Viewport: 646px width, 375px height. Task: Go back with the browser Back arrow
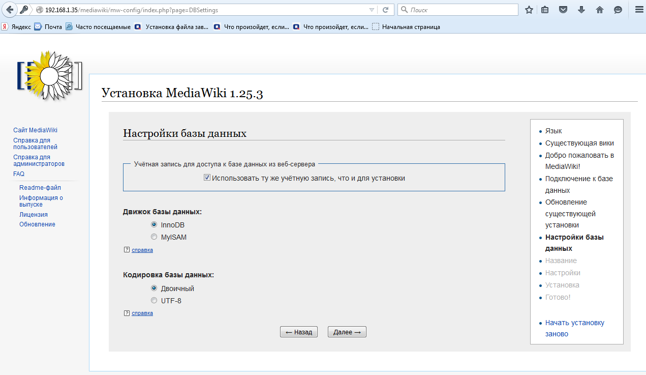pyautogui.click(x=9, y=10)
